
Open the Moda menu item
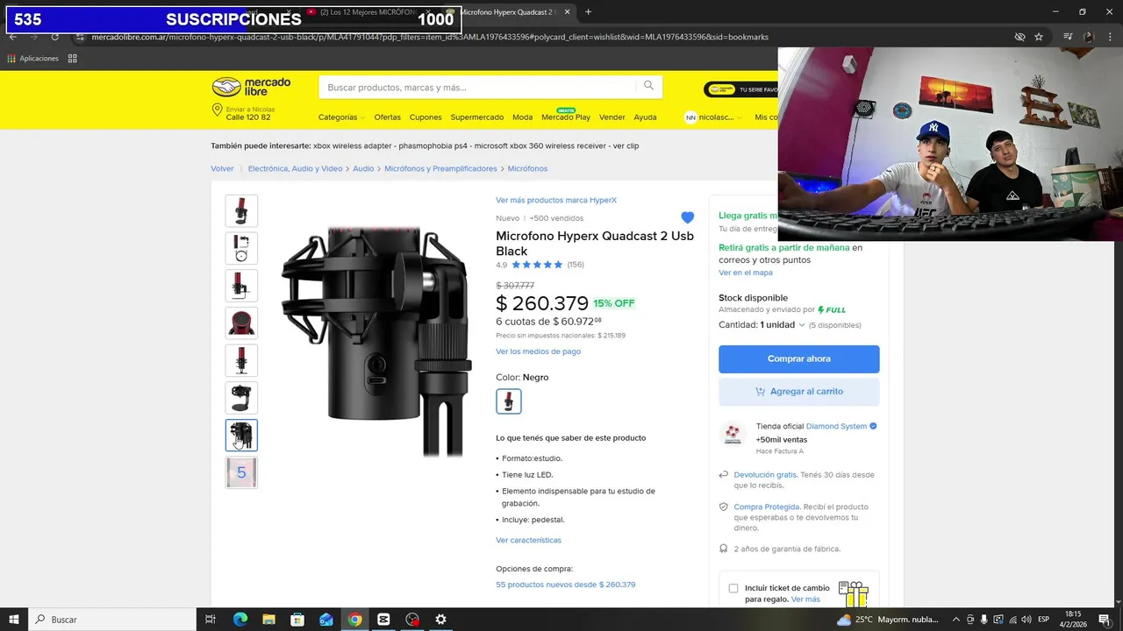click(x=523, y=117)
